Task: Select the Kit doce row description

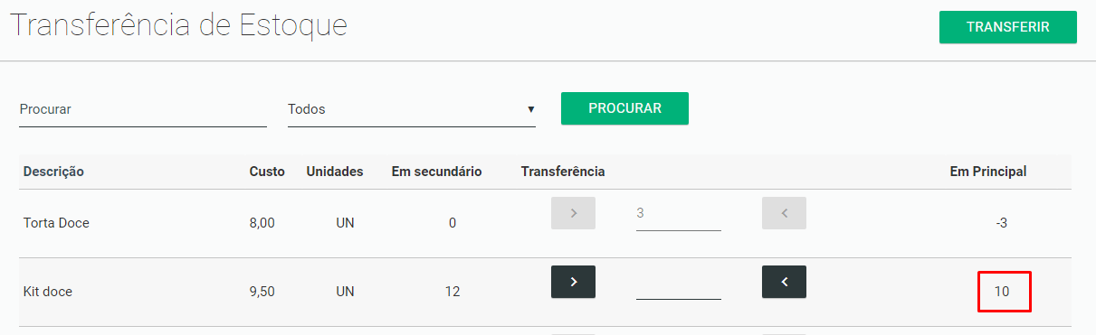Action: (x=48, y=292)
